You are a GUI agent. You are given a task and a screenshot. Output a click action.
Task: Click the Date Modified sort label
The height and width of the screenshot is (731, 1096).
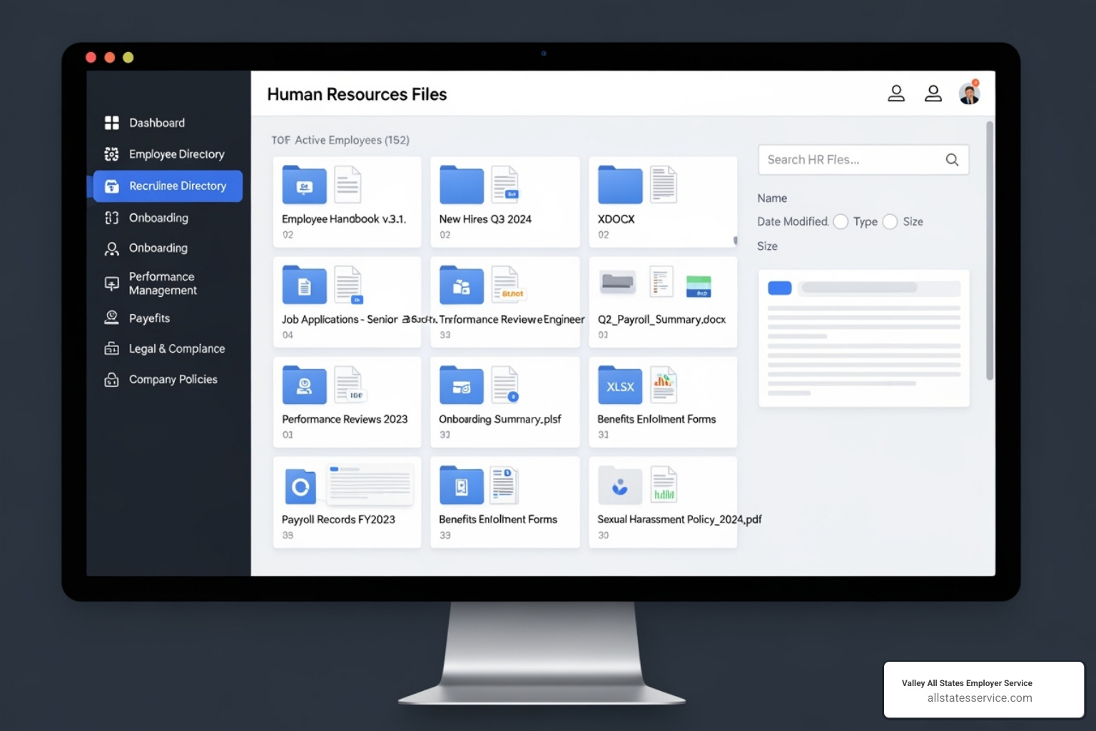[792, 222]
